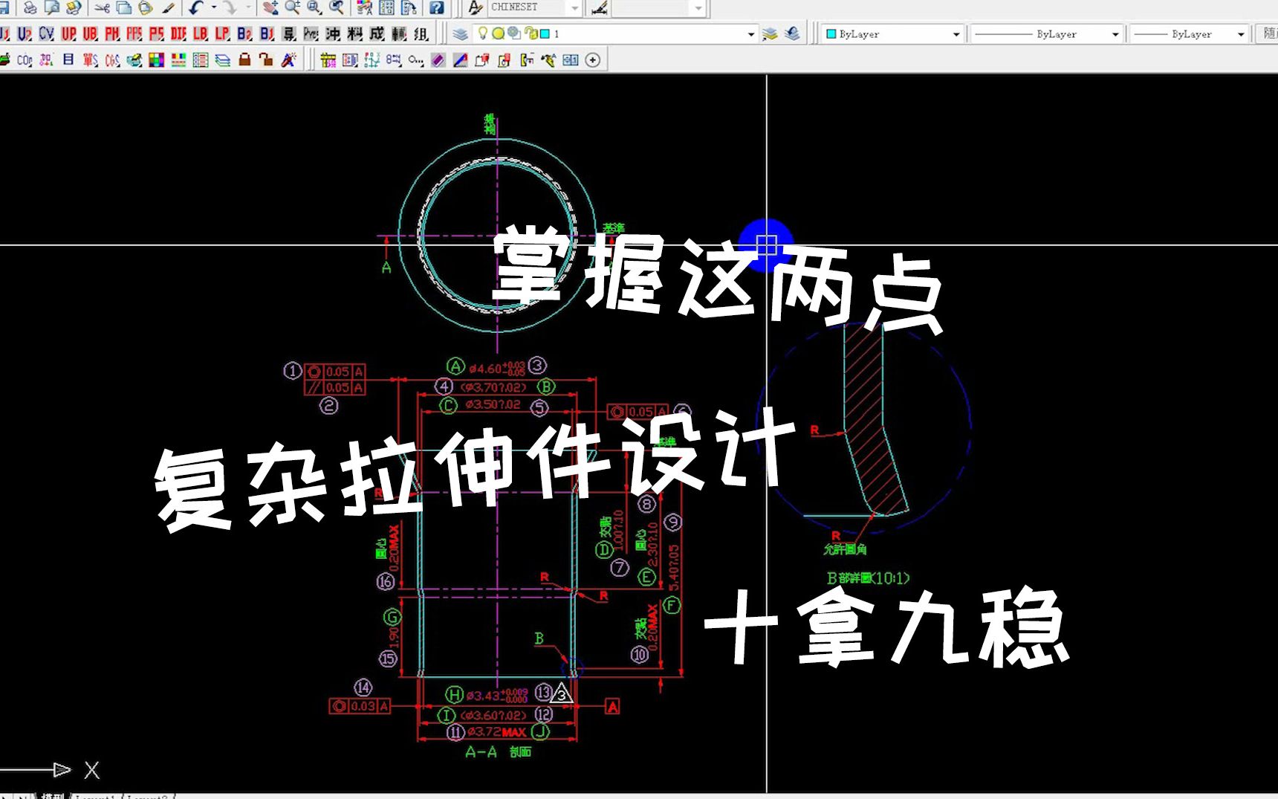Viewport: 1278px width, 799px height.
Task: Click the LP toolbar button
Action: (222, 34)
